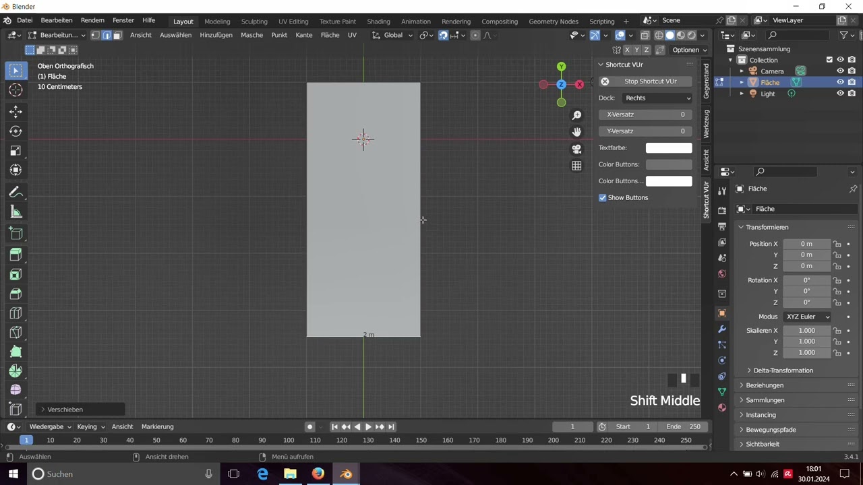The image size is (863, 485).
Task: Expand the Verschieben operator panel
Action: tap(81, 410)
